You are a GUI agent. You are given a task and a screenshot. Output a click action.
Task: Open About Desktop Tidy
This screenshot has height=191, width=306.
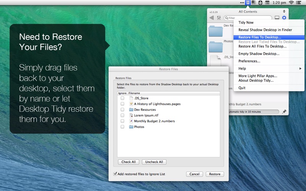(269, 81)
